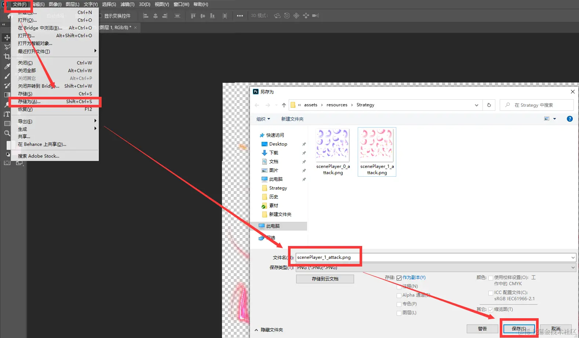
Task: Click 新建文件夹 in dialog toolbar
Action: point(292,119)
